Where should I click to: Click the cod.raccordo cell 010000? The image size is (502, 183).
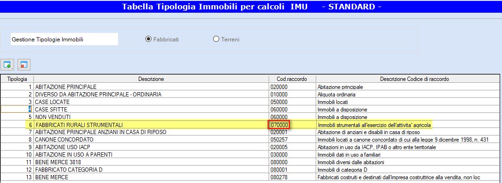click(x=292, y=95)
